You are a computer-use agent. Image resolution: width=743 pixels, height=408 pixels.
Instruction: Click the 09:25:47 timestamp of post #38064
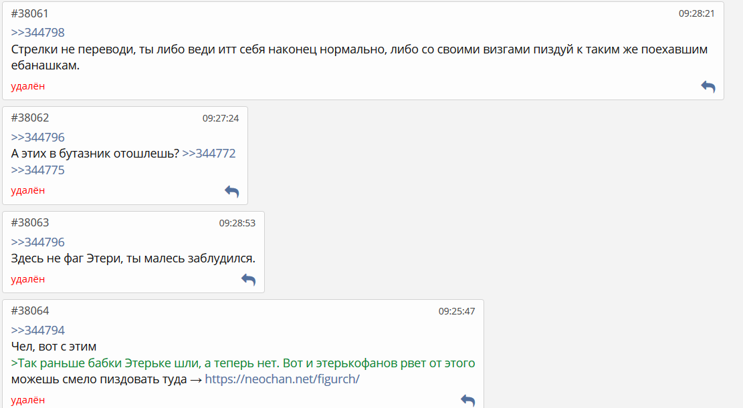(x=457, y=311)
